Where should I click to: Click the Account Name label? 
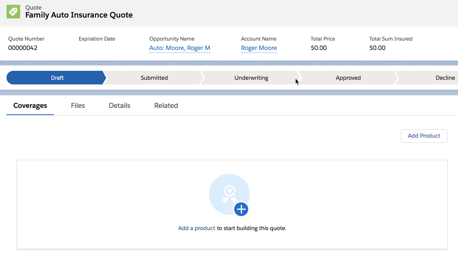(258, 39)
